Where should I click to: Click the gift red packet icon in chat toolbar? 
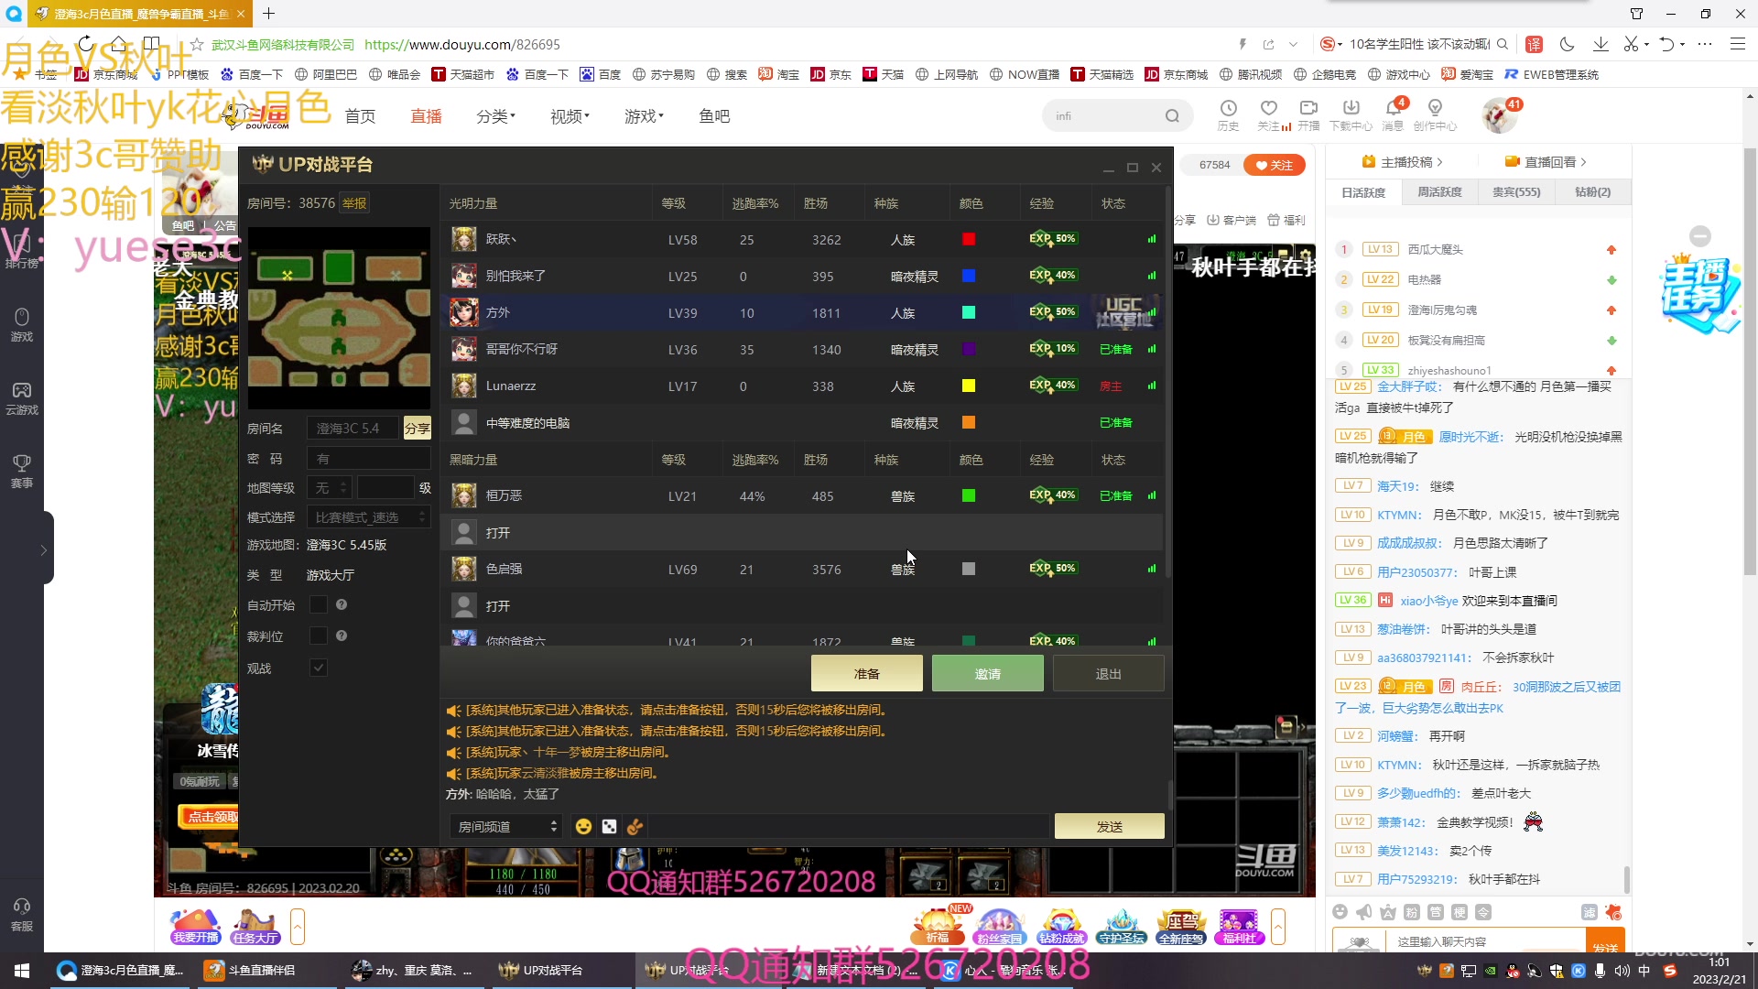tap(1613, 912)
